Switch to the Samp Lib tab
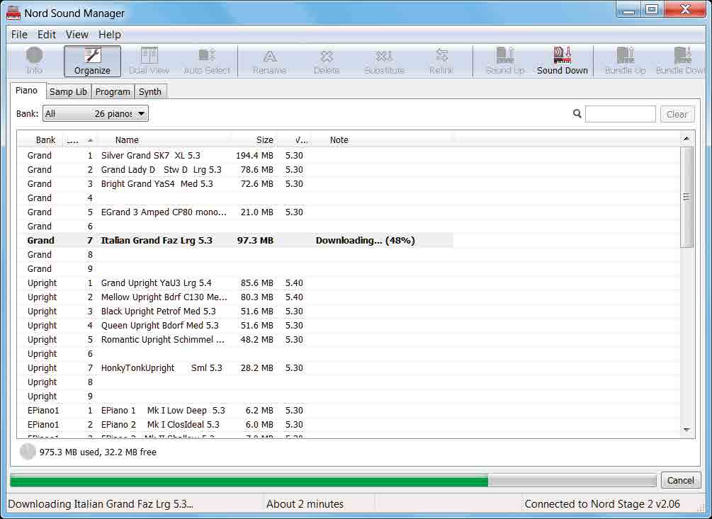This screenshot has width=712, height=519. point(68,91)
